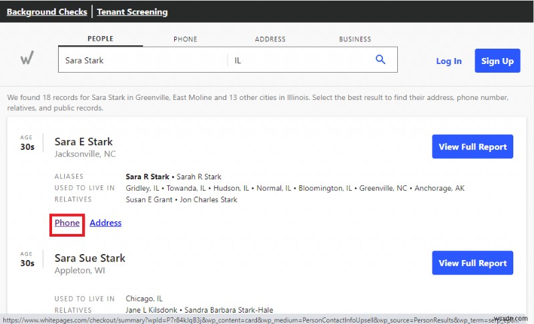534x324 pixels.
Task: Click the Whitepages logo icon
Action: point(27,59)
